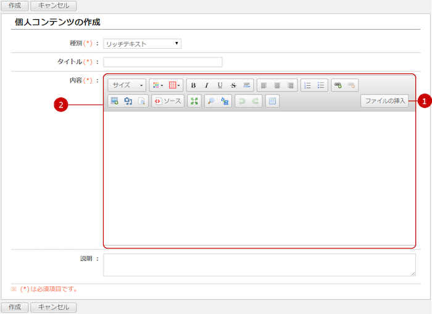Image resolution: width=432 pixels, height=314 pixels.
Task: Apply italic formatting
Action: click(207, 85)
